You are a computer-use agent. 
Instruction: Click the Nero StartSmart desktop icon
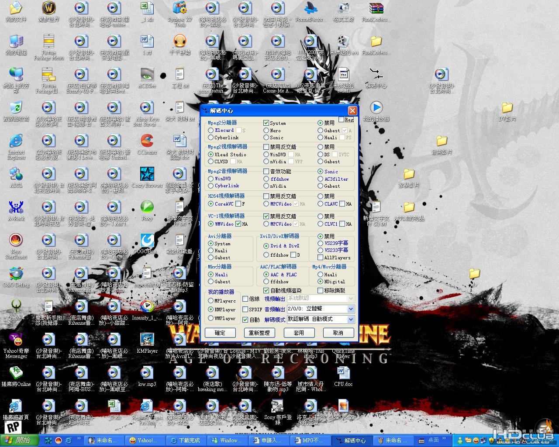pyautogui.click(x=16, y=246)
